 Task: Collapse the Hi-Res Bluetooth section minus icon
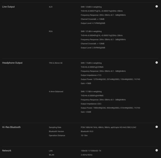click(x=157, y=127)
